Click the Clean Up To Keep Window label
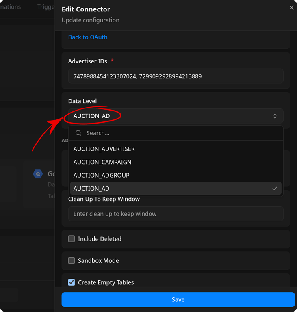 [x=104, y=199]
